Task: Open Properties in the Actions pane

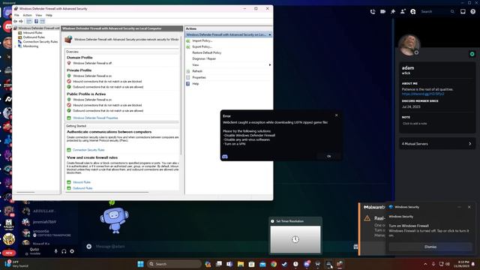Action: (199, 77)
